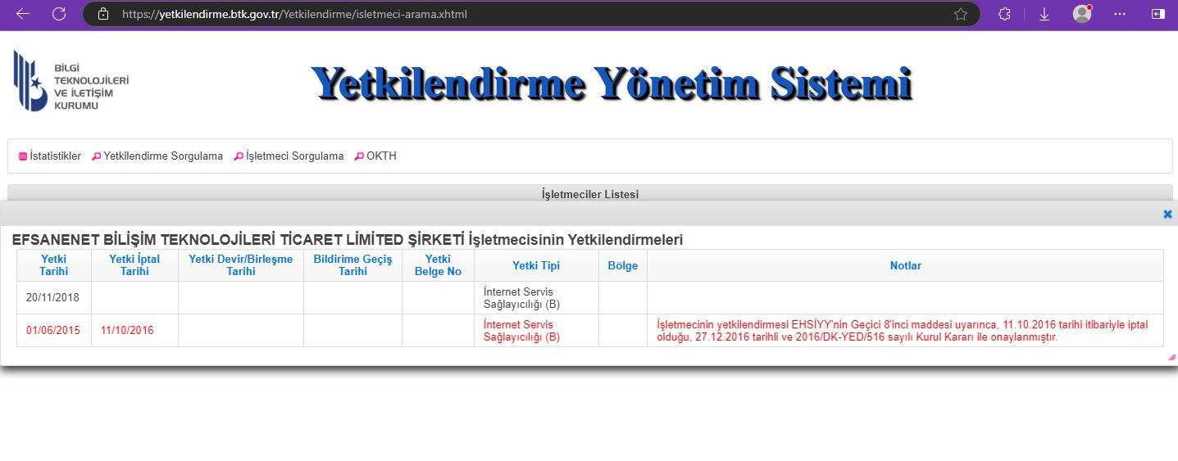Click the BTK Bilgi Teknolojileri logo
The image size is (1178, 461).
pos(71,81)
